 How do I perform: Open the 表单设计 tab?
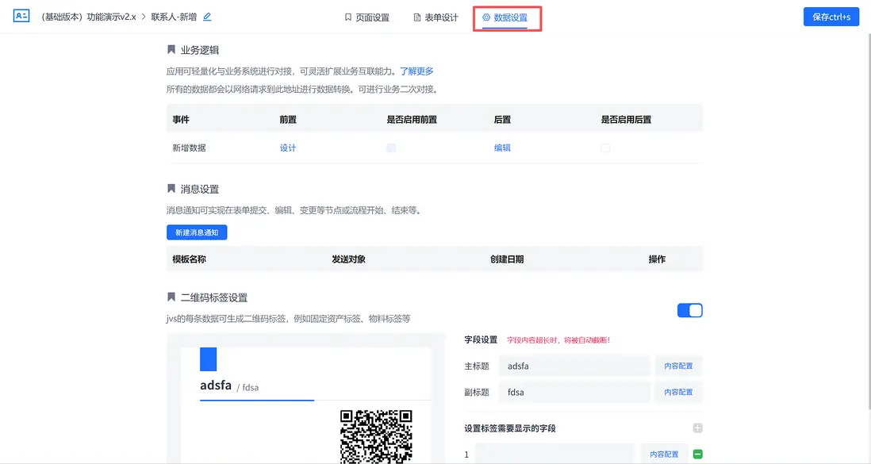click(436, 17)
